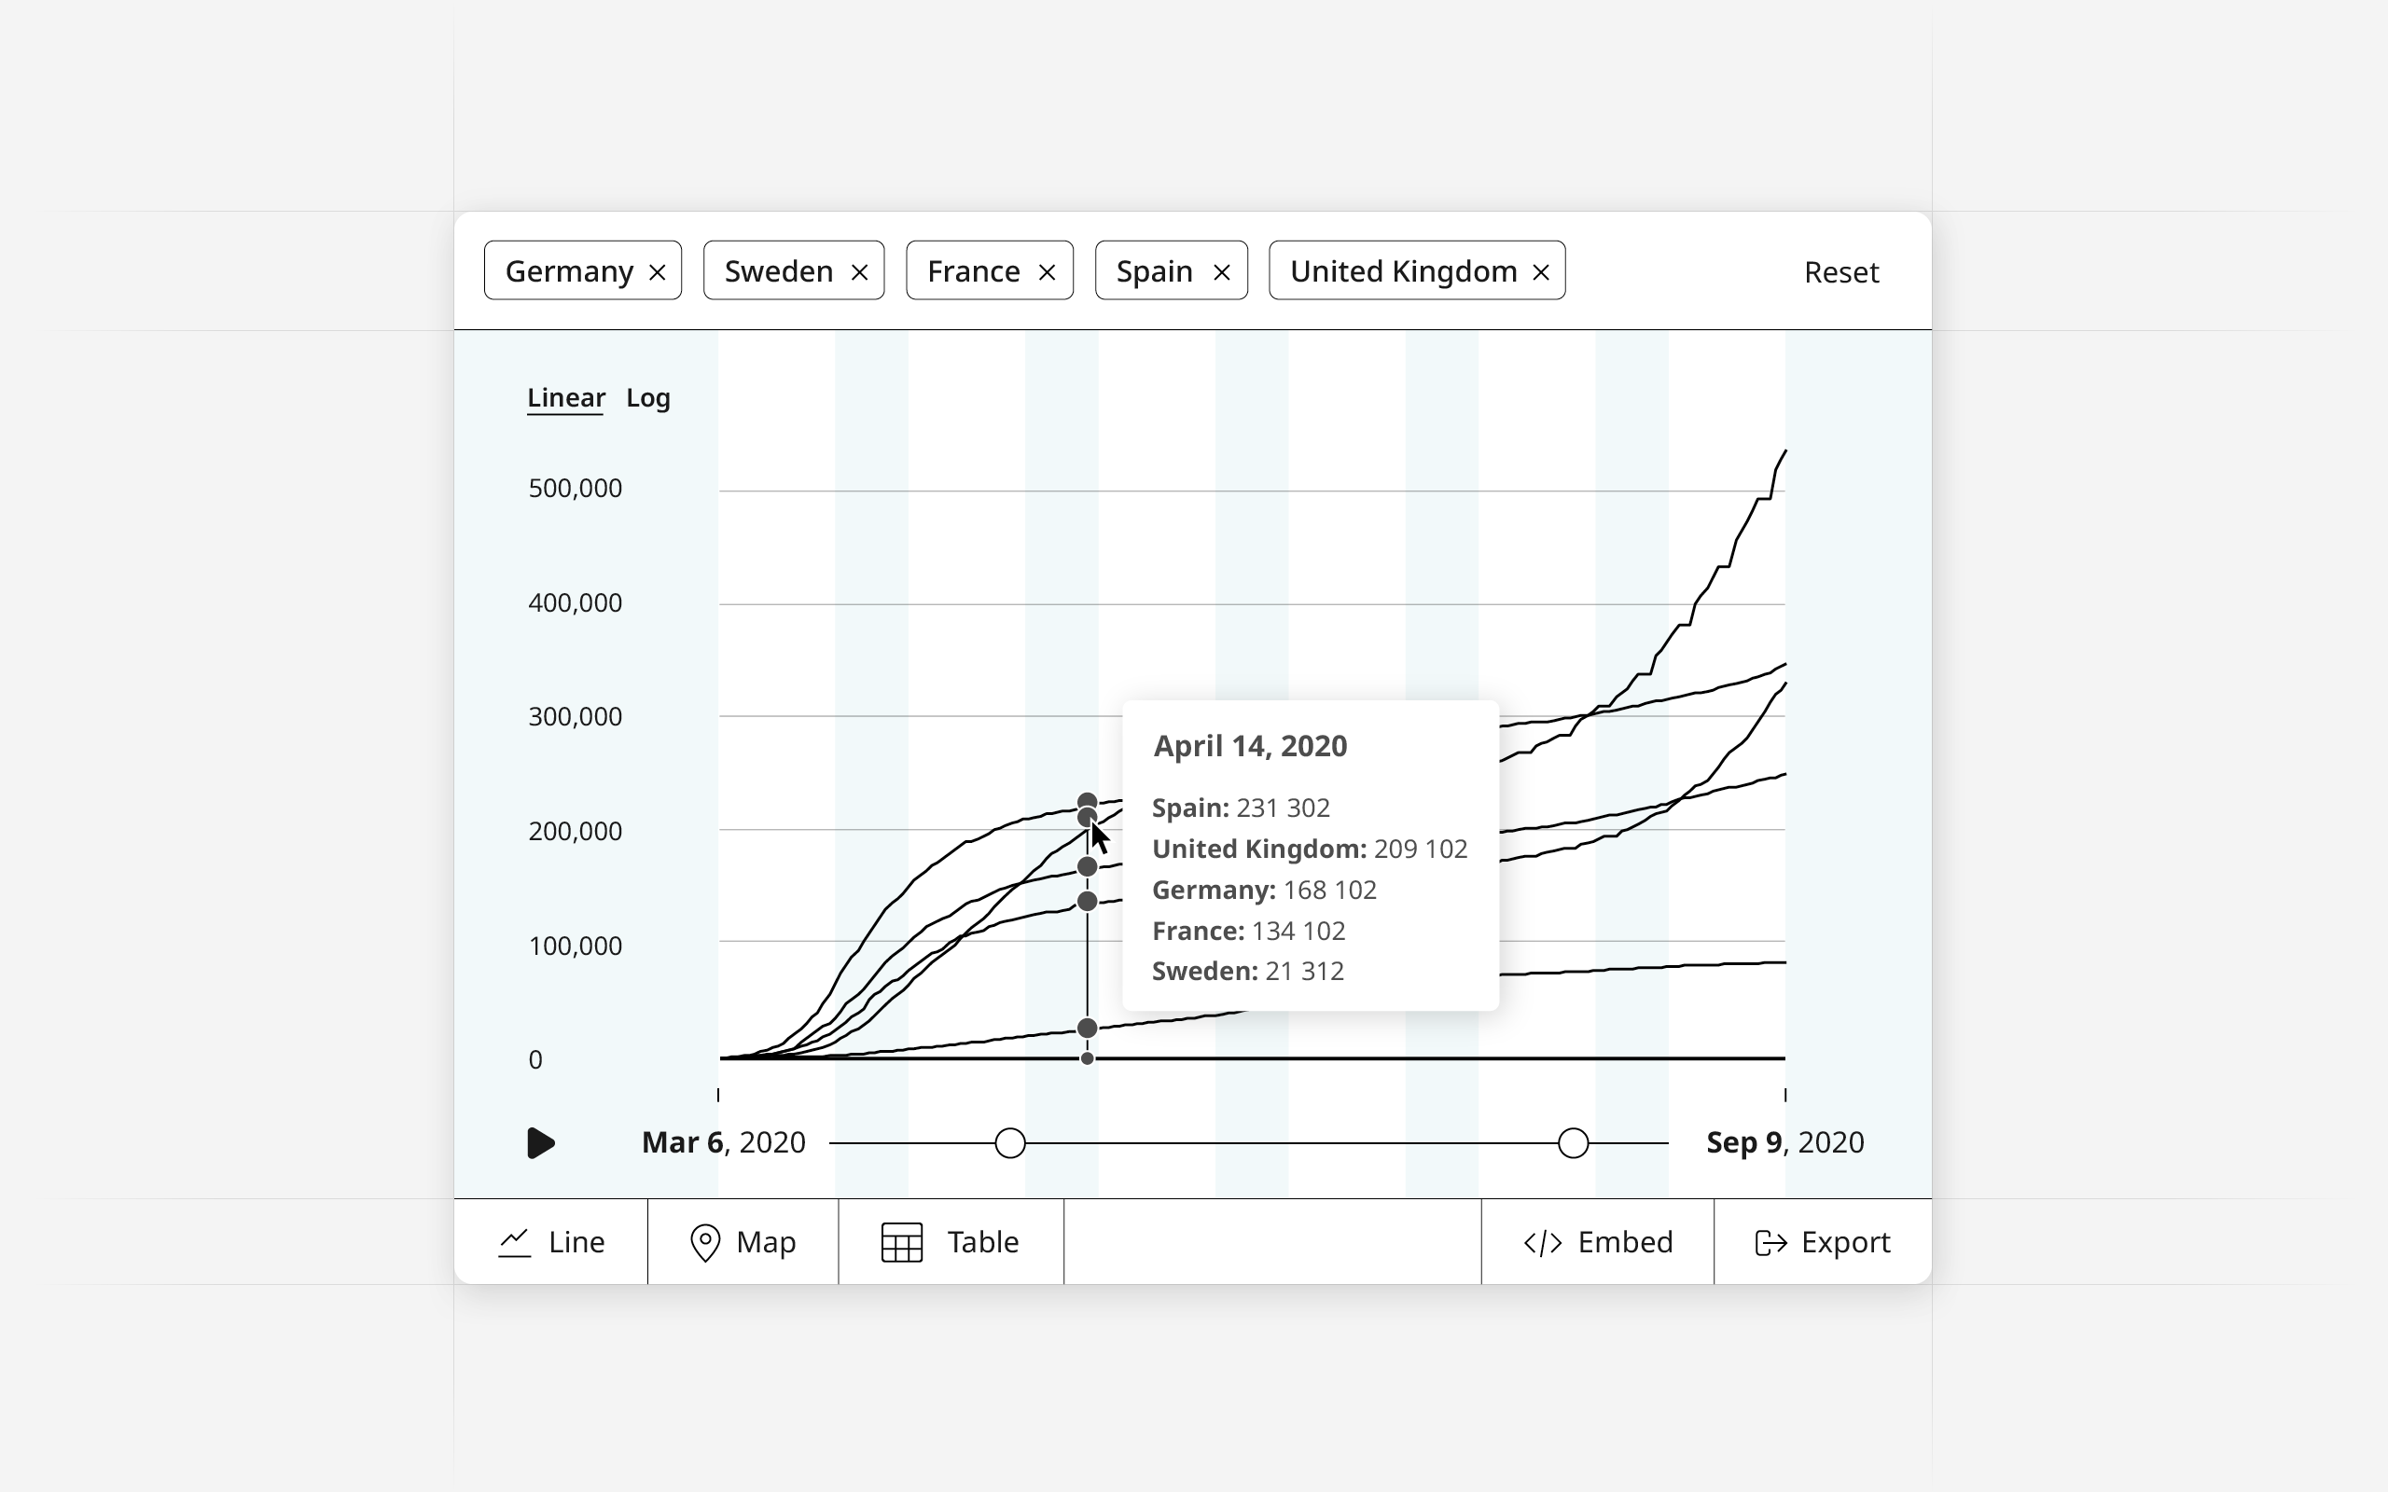Click the Germany tag label
This screenshot has height=1492, width=2388.
pos(568,271)
